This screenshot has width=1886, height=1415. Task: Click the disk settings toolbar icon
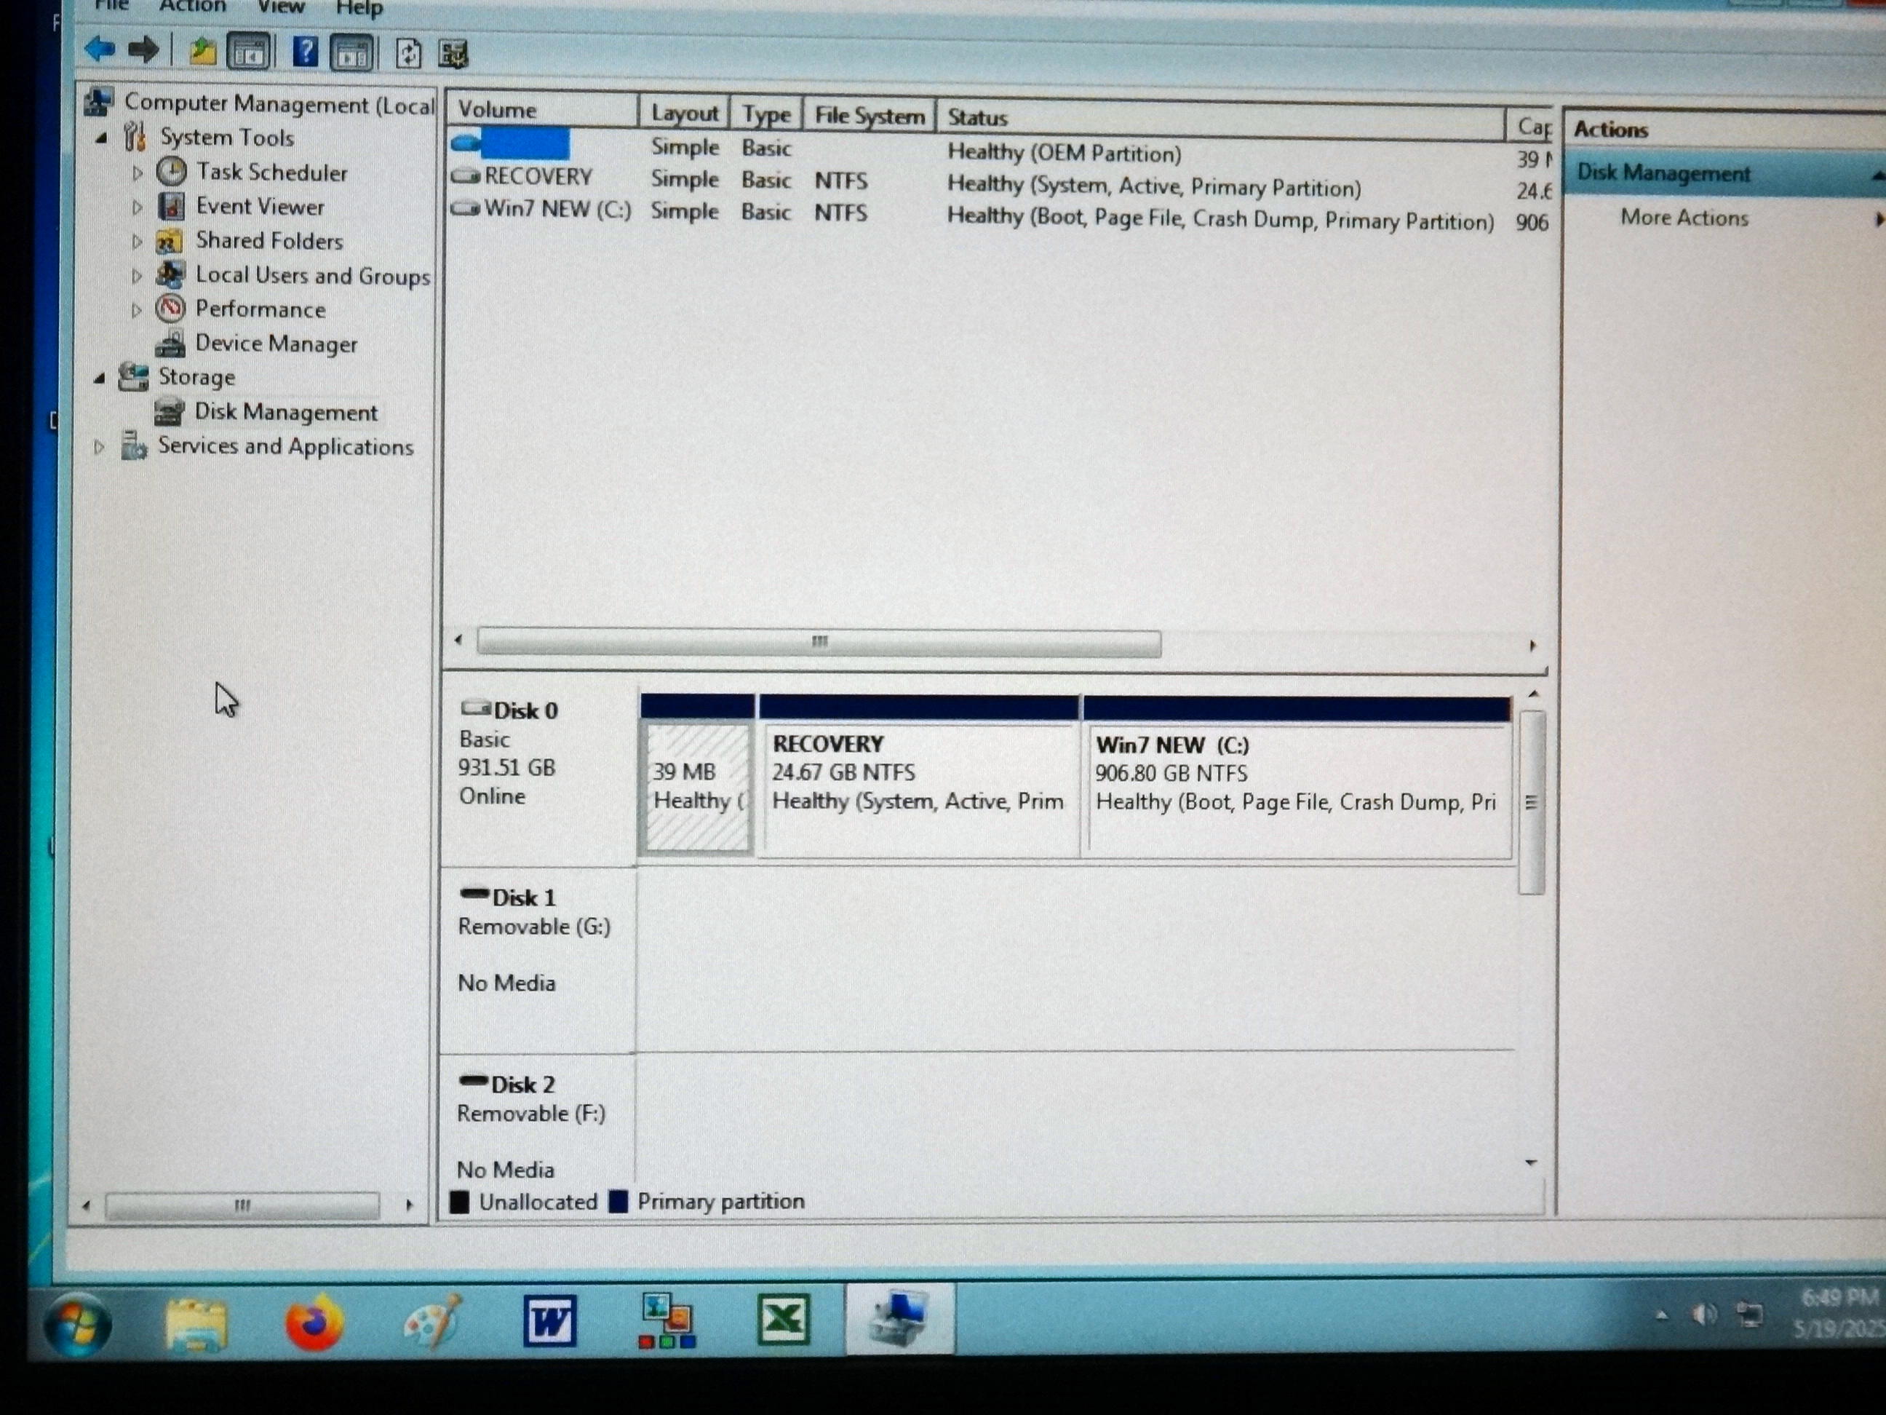coord(453,55)
